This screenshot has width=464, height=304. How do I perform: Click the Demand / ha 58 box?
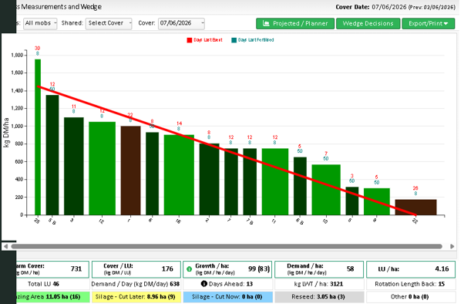tap(319, 269)
